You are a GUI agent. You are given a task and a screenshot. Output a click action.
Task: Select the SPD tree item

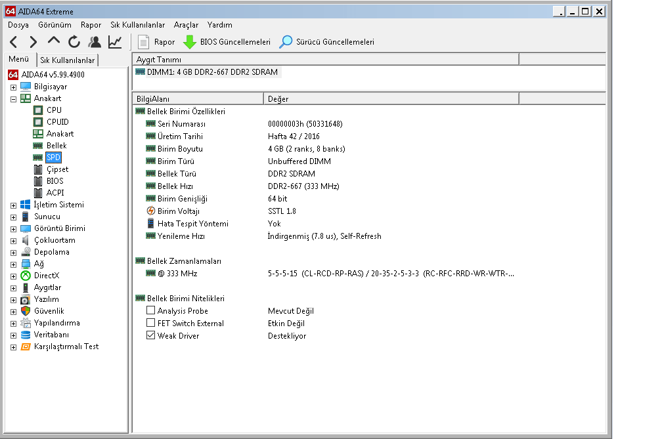(x=54, y=157)
